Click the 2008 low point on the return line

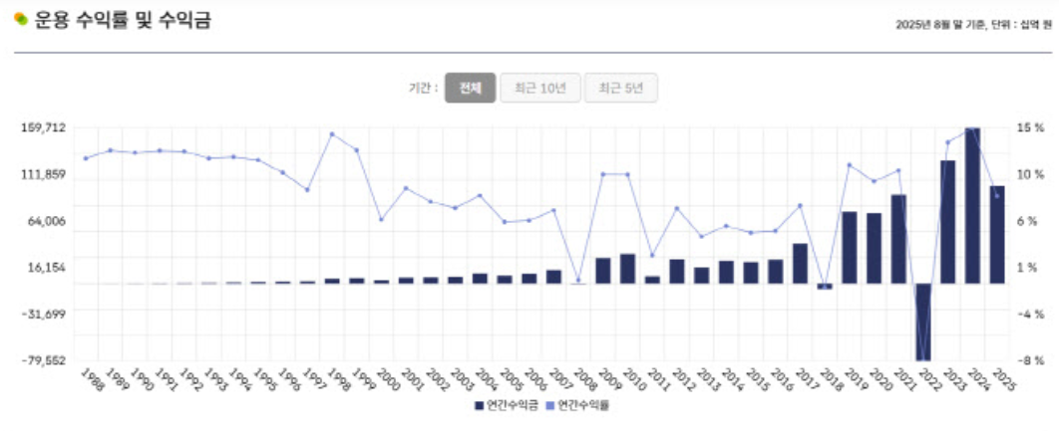click(x=577, y=280)
